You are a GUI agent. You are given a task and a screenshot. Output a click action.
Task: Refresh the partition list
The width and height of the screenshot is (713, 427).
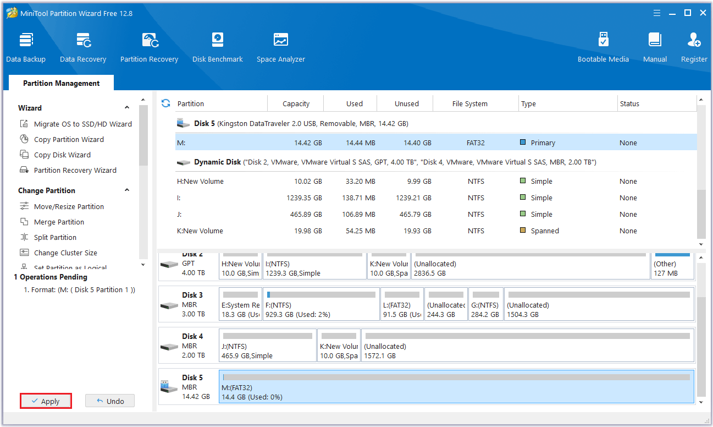pyautogui.click(x=165, y=103)
